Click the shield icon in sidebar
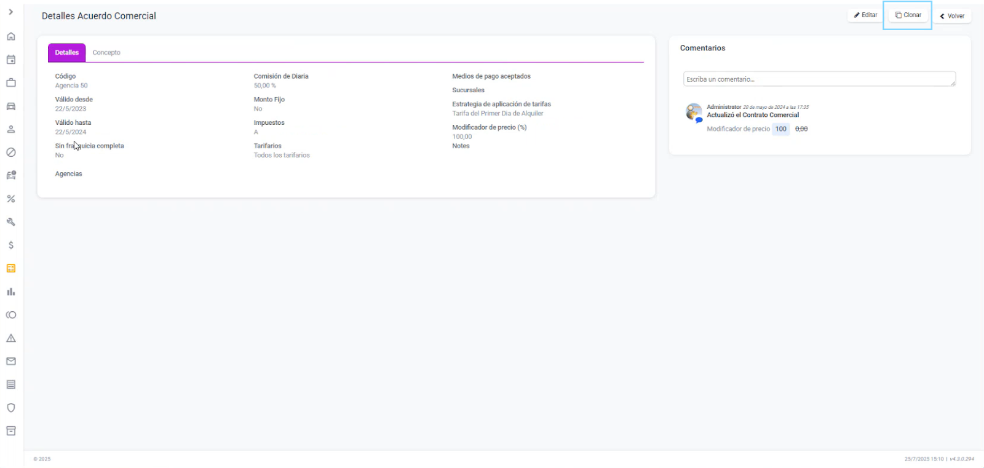Screen dimensions: 984x468 click(x=11, y=408)
